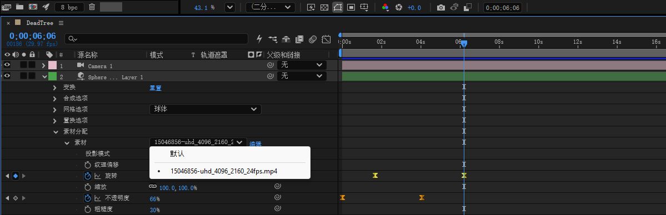Expand the 置换选项 property group
The width and height of the screenshot is (666, 215).
[55, 120]
